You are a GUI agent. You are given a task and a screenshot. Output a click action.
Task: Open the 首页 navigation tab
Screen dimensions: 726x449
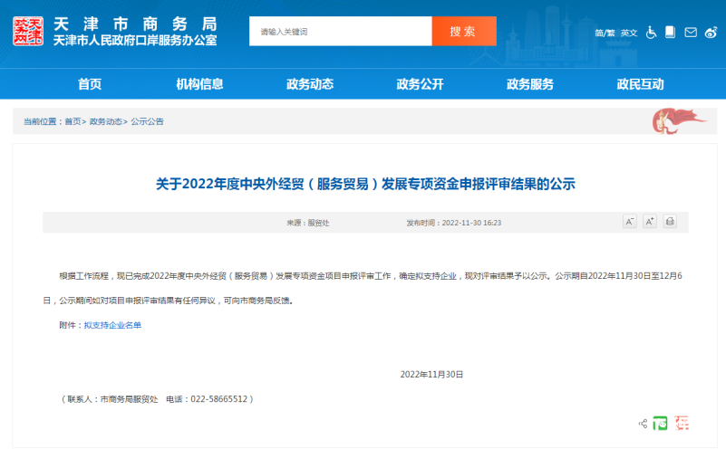tap(90, 84)
